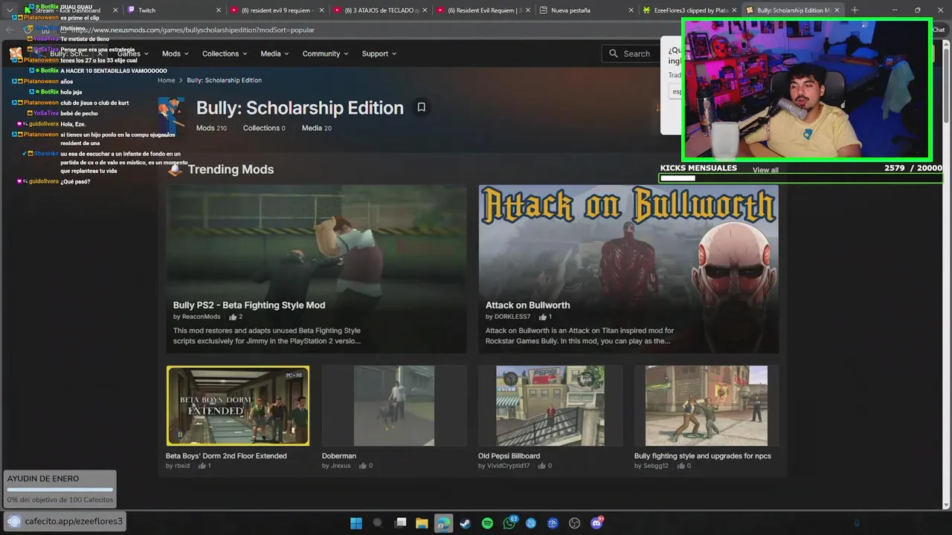
Task: Open OBS Studio from the taskbar
Action: (574, 523)
